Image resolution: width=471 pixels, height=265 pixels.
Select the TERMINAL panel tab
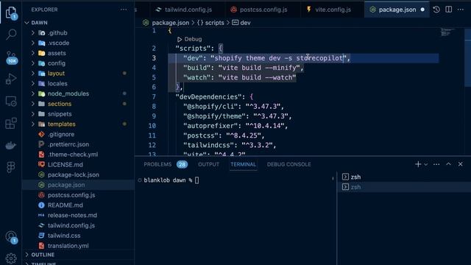(x=244, y=164)
